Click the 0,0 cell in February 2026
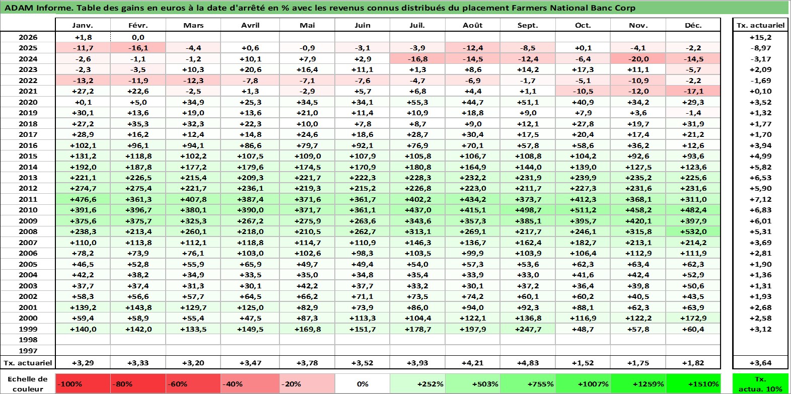 [138, 37]
